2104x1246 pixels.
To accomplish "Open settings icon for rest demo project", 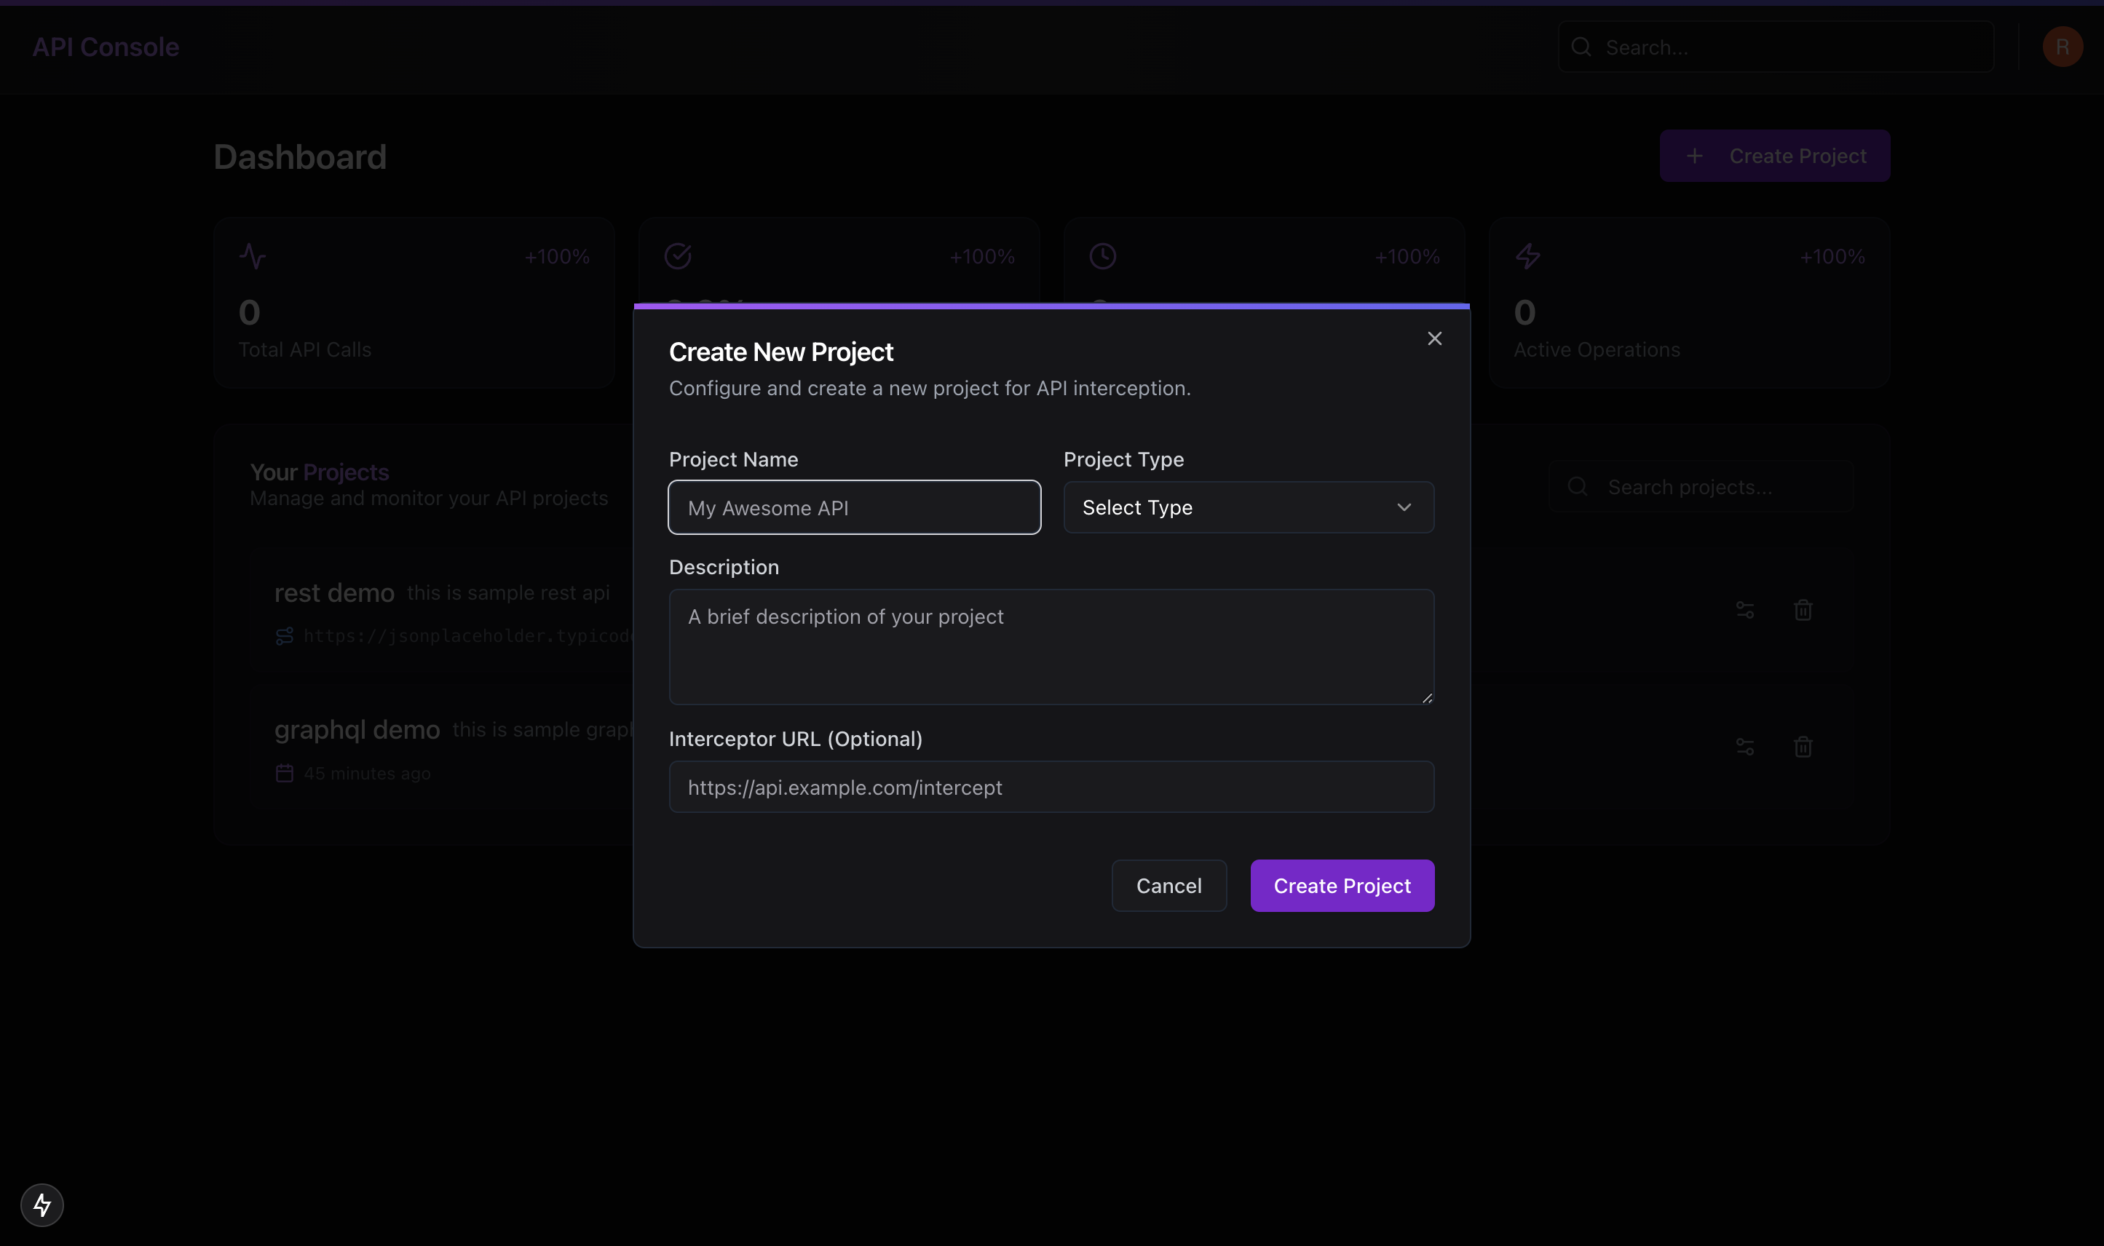I will [x=1744, y=611].
